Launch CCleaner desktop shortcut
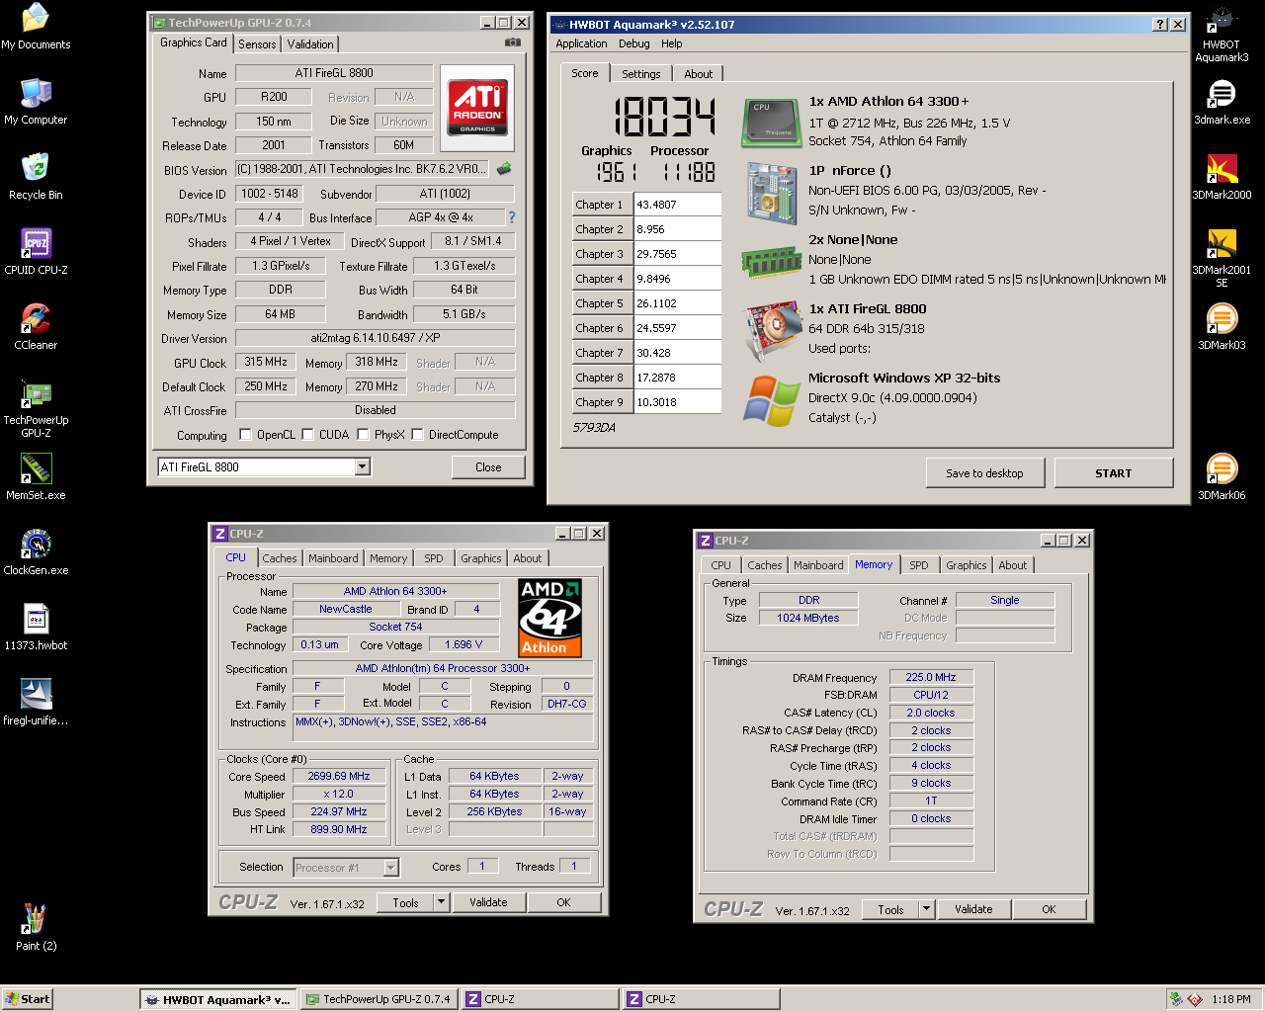Viewport: 1265px width, 1012px height. [36, 327]
